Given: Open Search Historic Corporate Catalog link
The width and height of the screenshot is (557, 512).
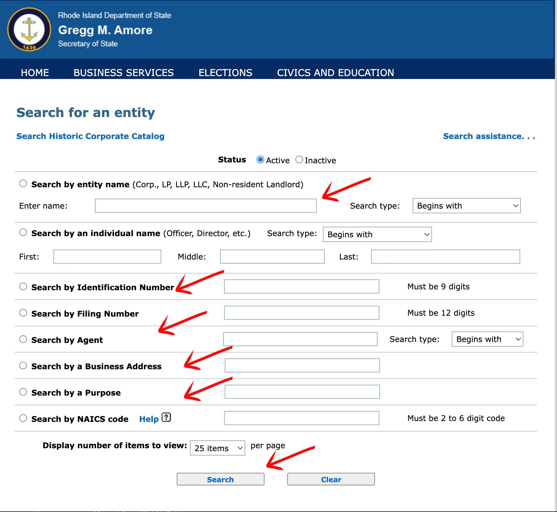Looking at the screenshot, I should 90,136.
